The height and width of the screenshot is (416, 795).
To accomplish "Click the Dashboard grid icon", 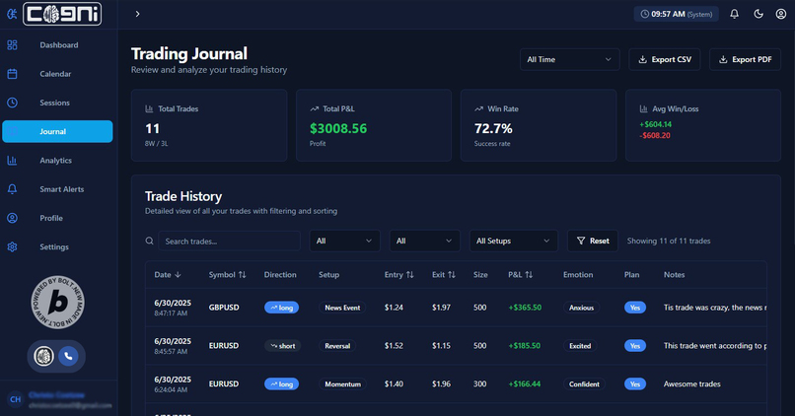I will pos(12,45).
